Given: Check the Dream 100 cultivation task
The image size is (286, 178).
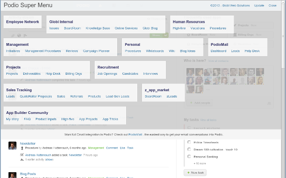Looking at the screenshot, I should pos(189,149).
